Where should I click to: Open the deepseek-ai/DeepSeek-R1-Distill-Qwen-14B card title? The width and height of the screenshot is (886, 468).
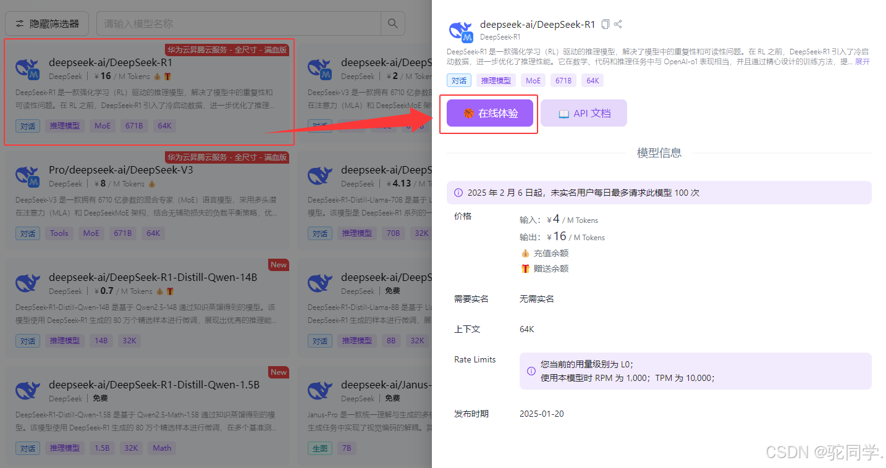coord(153,277)
